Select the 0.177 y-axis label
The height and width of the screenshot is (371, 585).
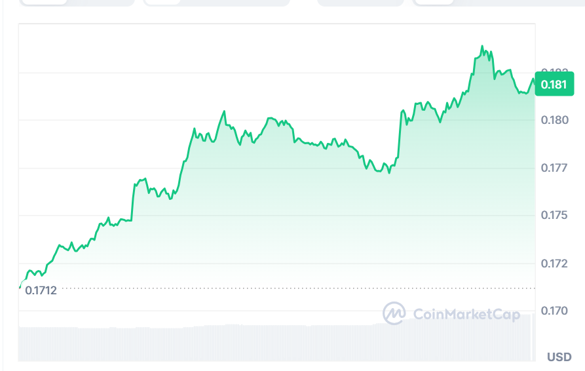coord(554,168)
